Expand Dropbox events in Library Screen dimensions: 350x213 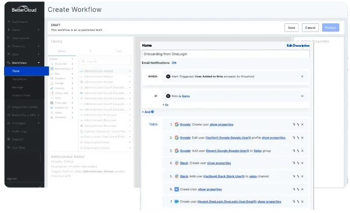coord(73,79)
